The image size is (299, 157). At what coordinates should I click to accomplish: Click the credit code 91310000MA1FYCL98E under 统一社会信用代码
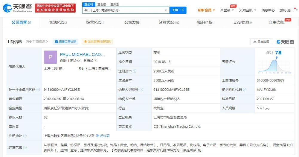(62, 90)
